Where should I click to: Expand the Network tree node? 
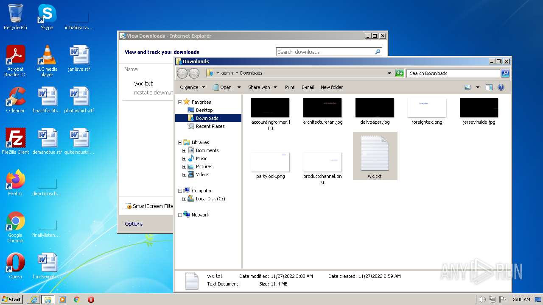180,215
